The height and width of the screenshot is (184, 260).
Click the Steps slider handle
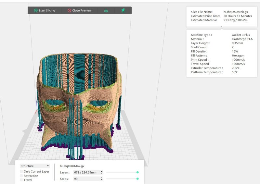tap(137, 179)
